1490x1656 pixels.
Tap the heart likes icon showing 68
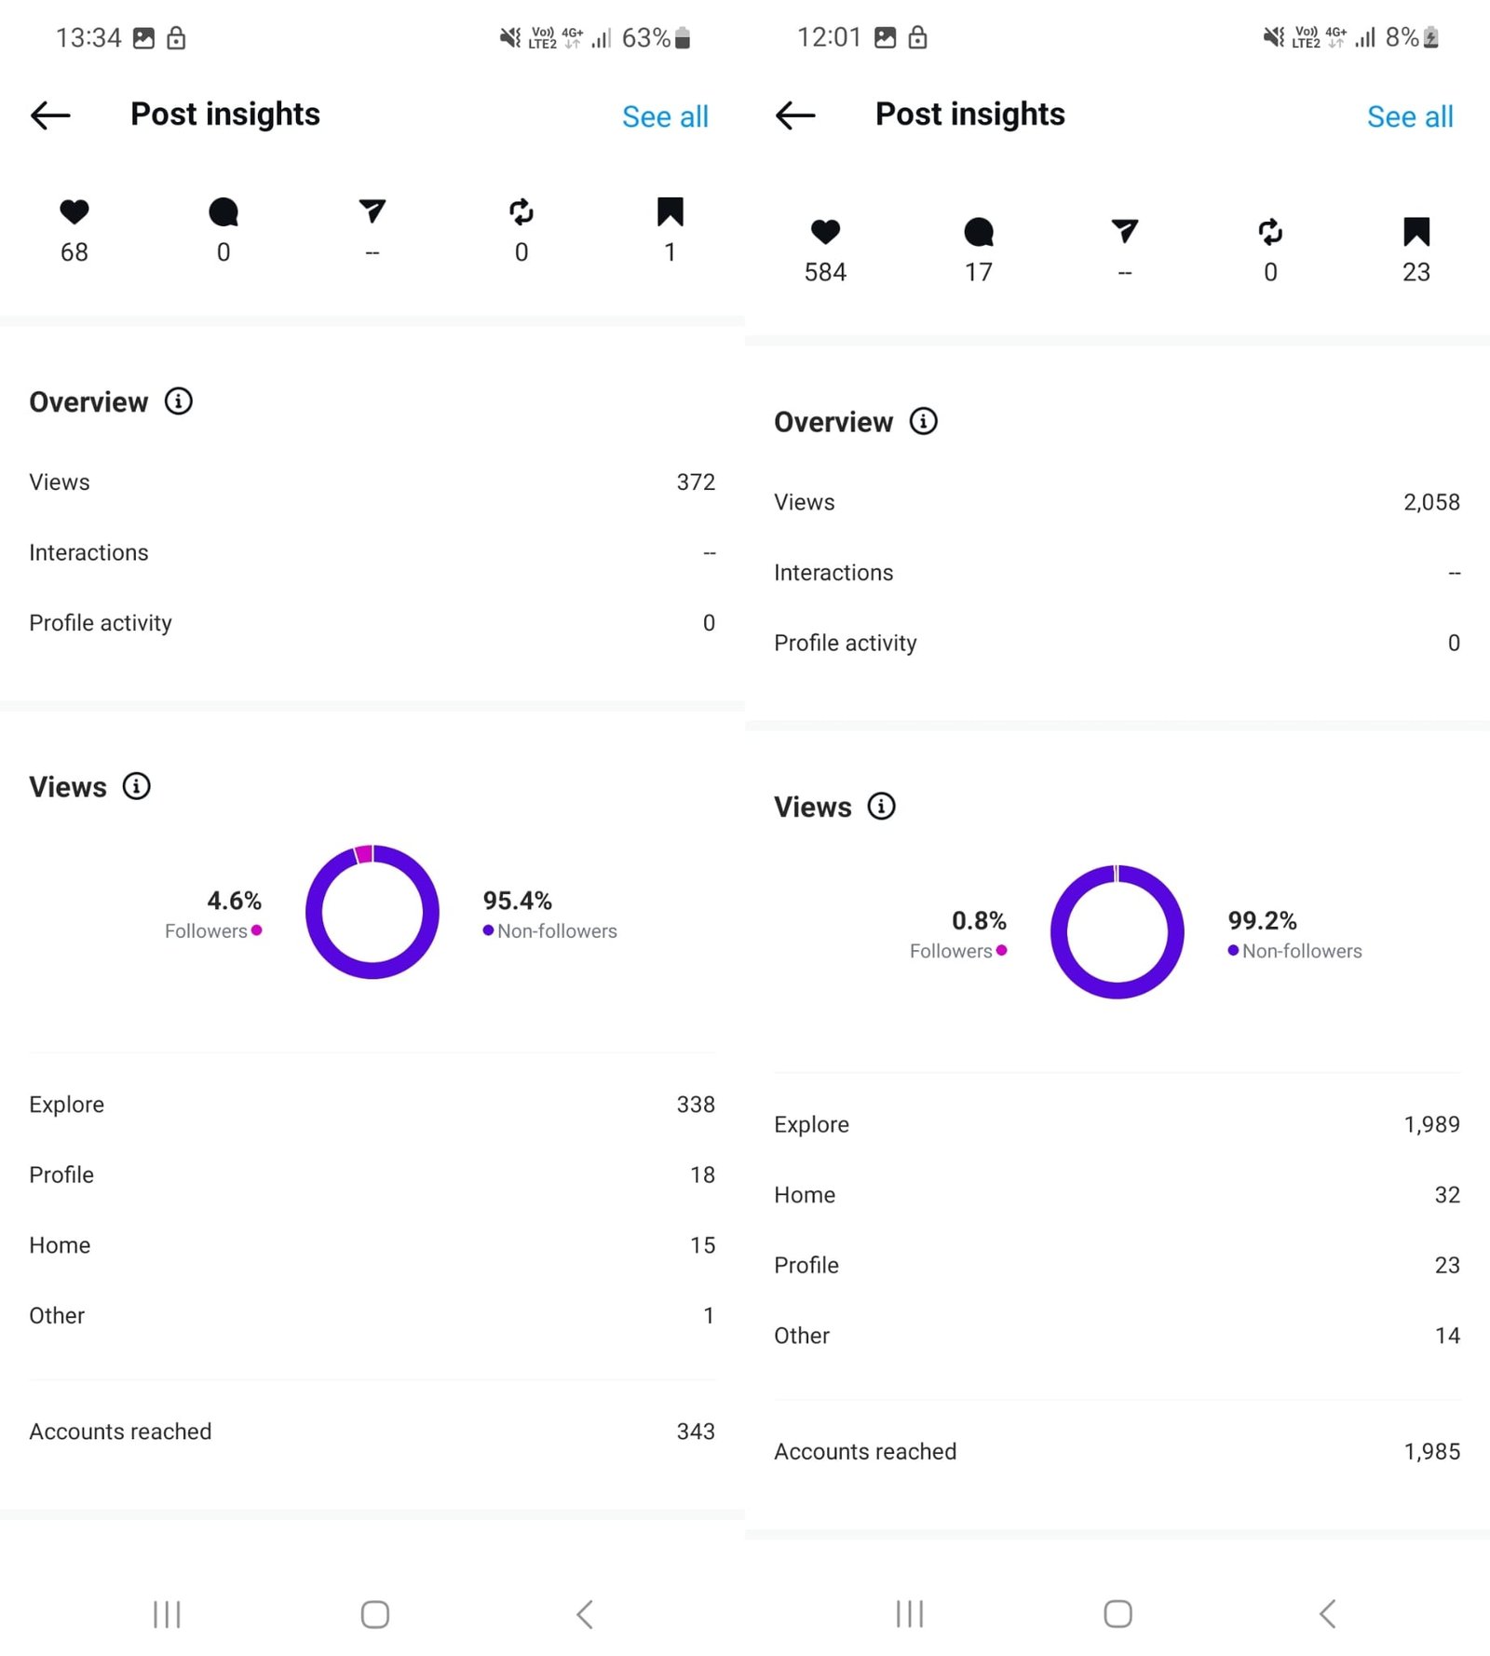pos(74,212)
